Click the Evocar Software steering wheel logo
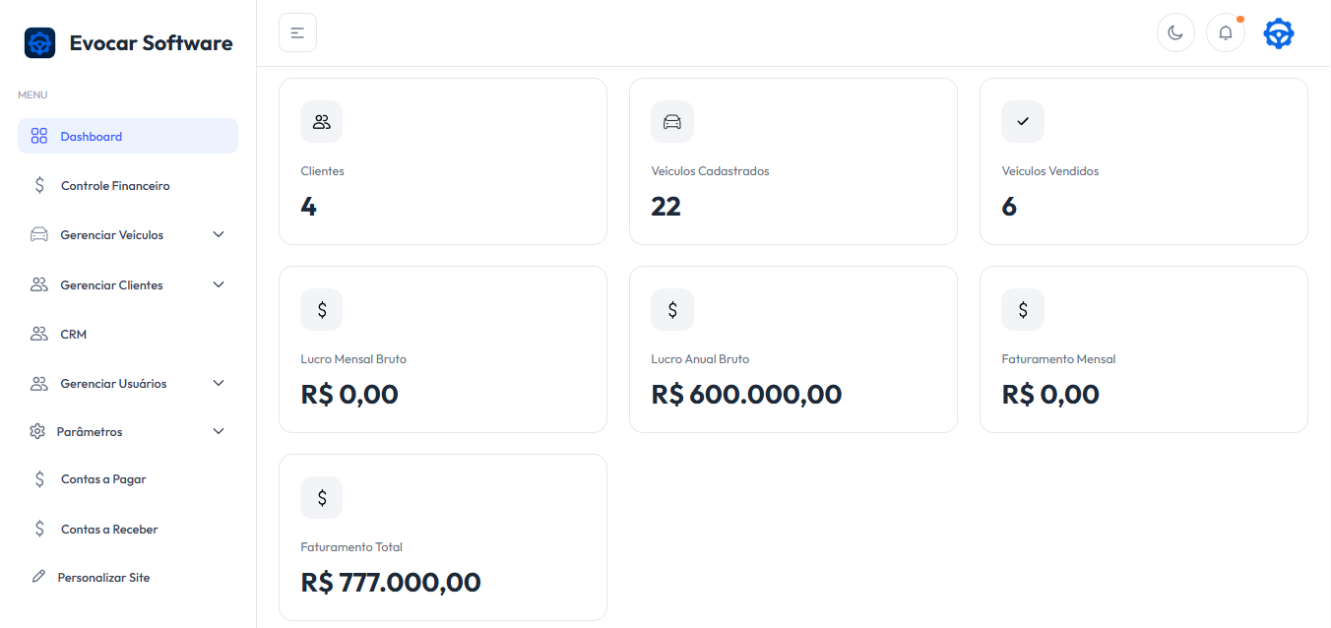The height and width of the screenshot is (628, 1331). 39,43
